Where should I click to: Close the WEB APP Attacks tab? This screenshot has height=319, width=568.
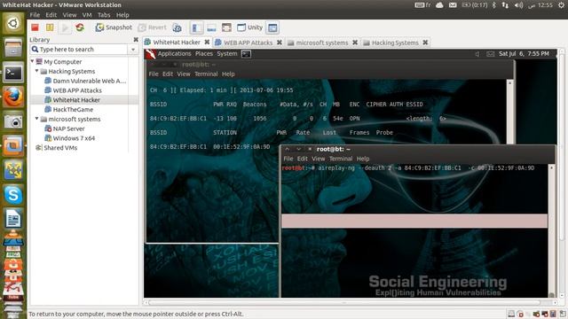(x=280, y=43)
